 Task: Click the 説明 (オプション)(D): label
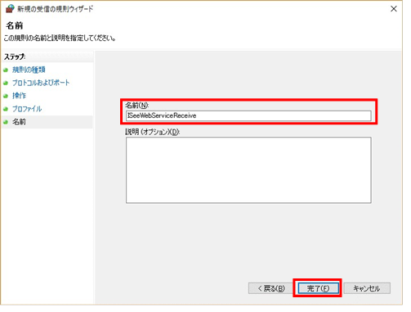[x=153, y=132]
